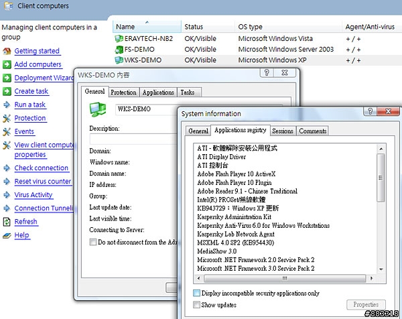This screenshot has height=319, width=402.
Task: Click the Help book icon
Action: tap(7, 235)
